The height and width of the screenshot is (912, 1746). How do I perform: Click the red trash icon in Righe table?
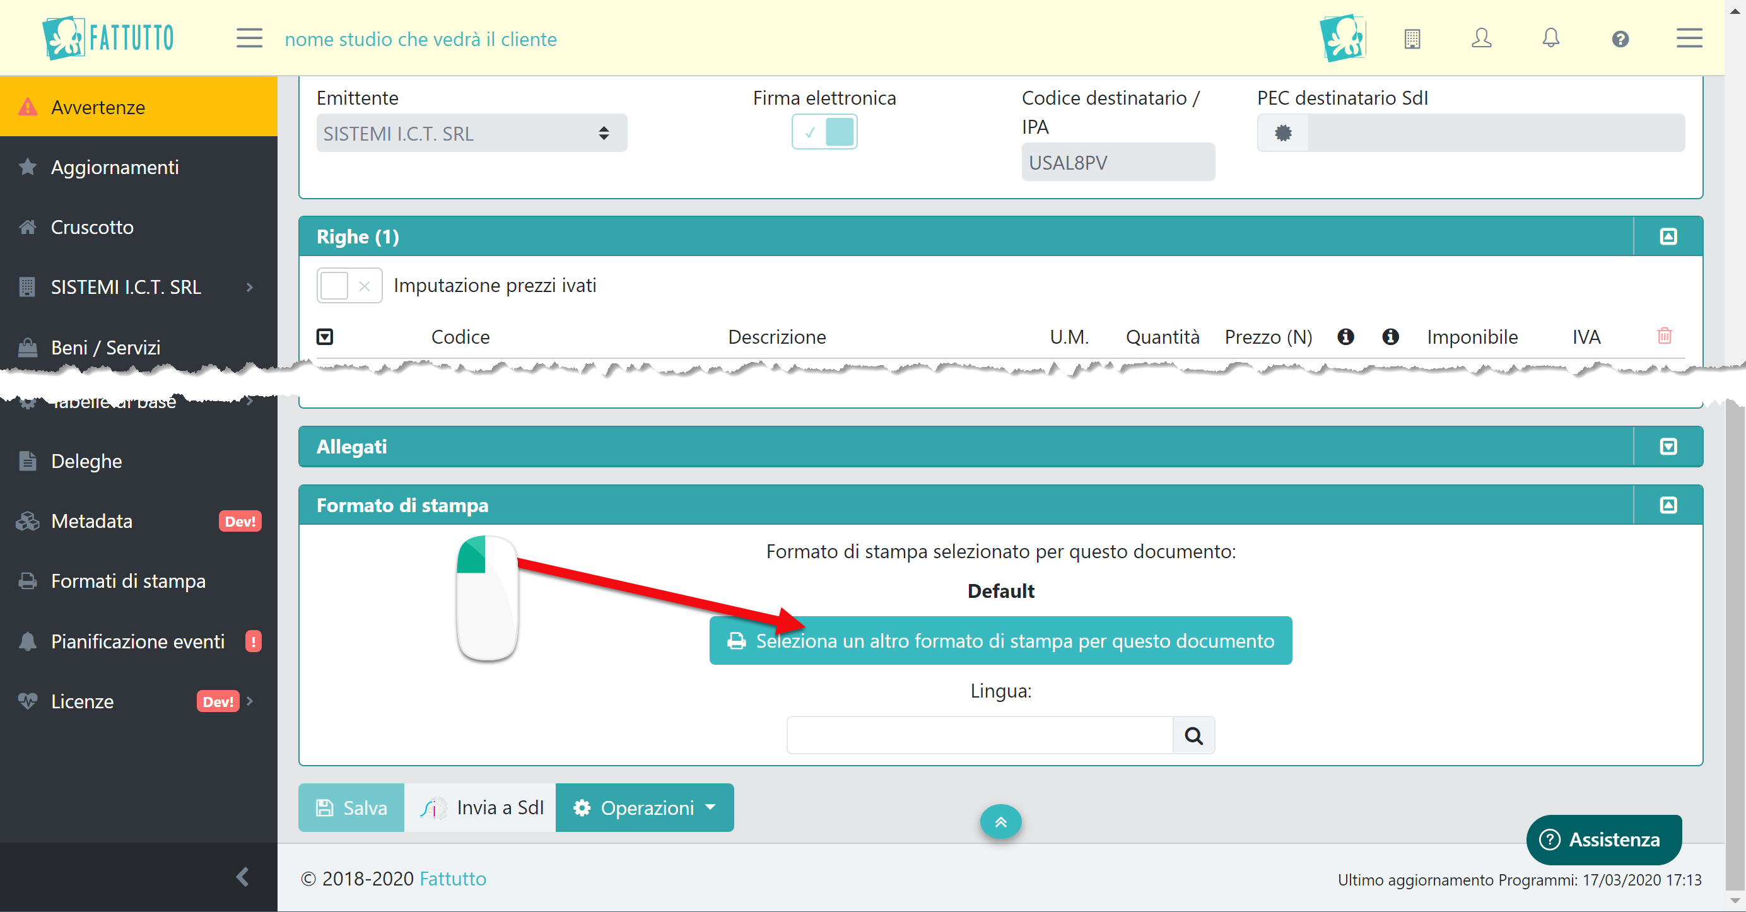coord(1664,336)
